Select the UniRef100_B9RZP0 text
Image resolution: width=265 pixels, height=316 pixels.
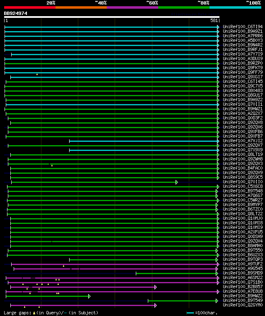pyautogui.click(x=243, y=63)
